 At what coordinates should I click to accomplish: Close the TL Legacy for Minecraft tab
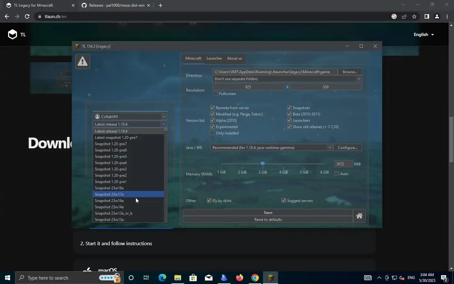pyautogui.click(x=73, y=5)
